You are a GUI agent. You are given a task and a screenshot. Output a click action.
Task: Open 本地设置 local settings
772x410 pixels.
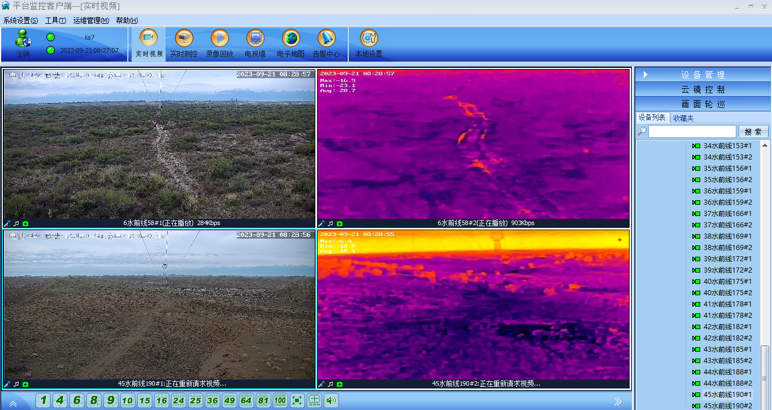368,44
